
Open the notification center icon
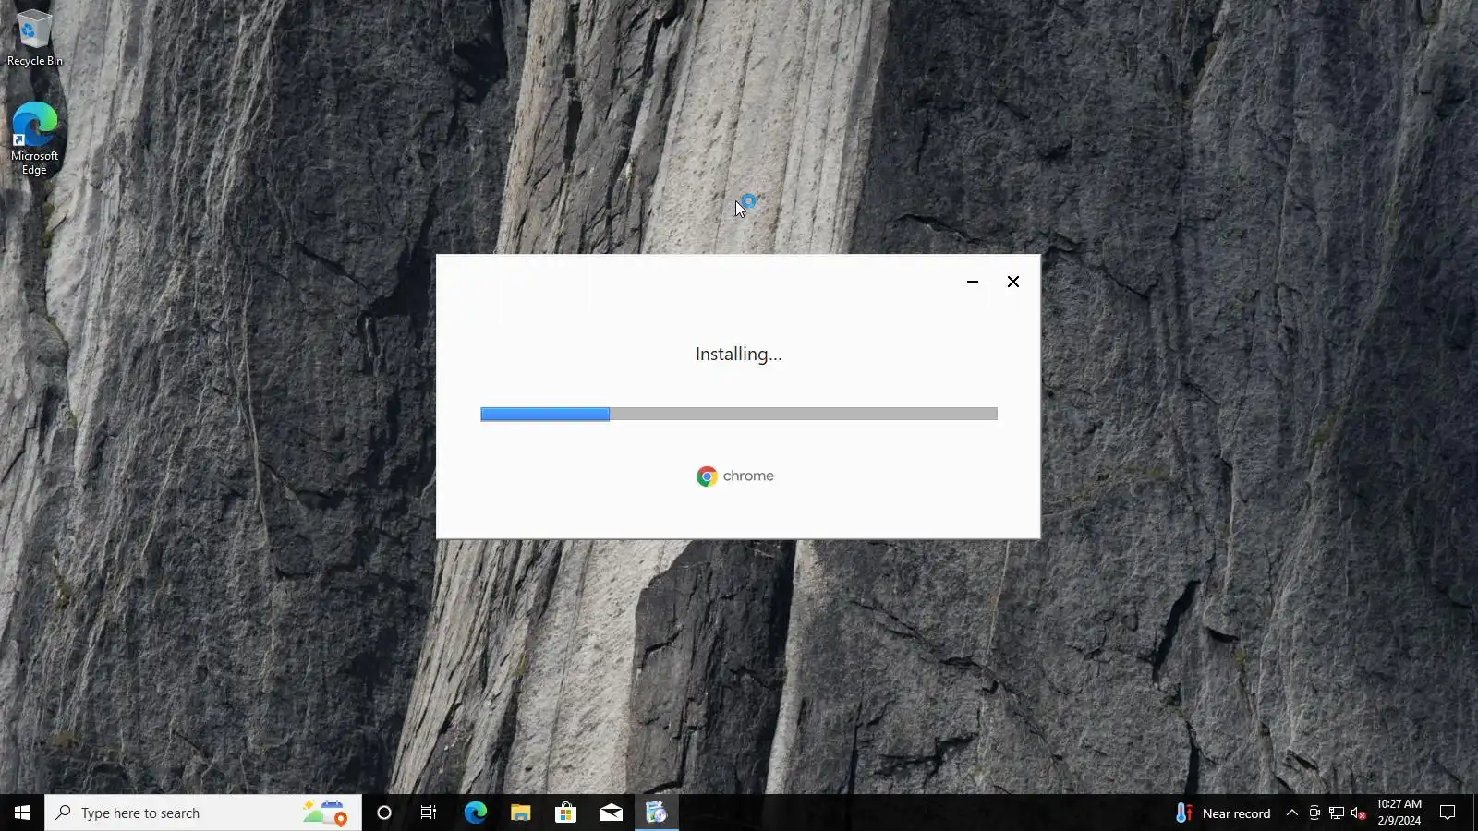click(x=1448, y=813)
